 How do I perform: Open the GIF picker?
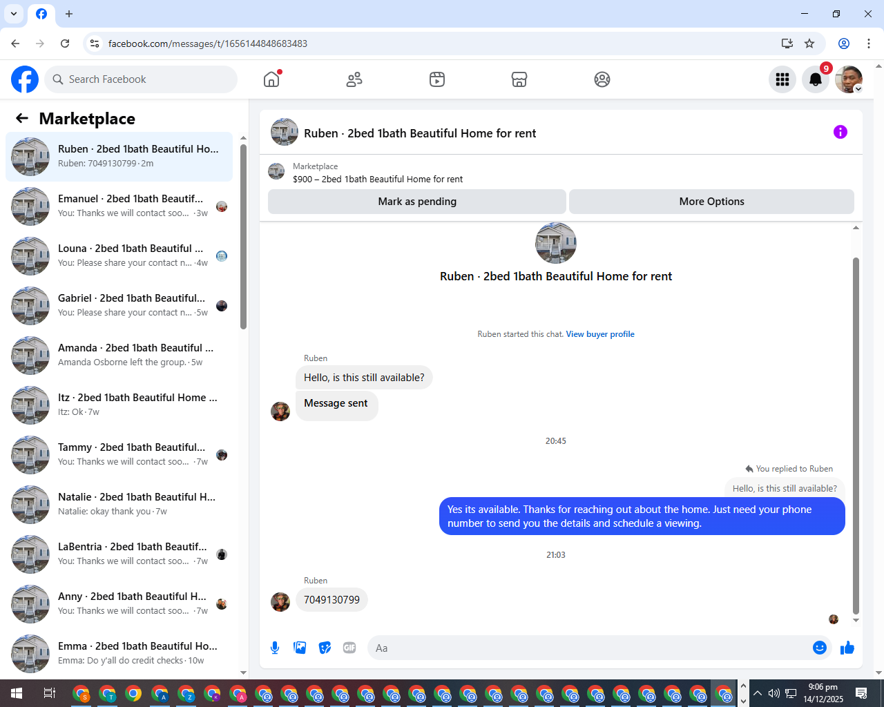point(349,648)
